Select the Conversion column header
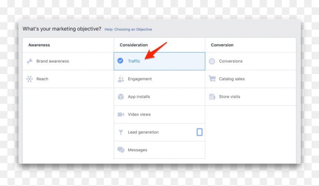Viewport: 319px width, 186px height. (x=222, y=45)
